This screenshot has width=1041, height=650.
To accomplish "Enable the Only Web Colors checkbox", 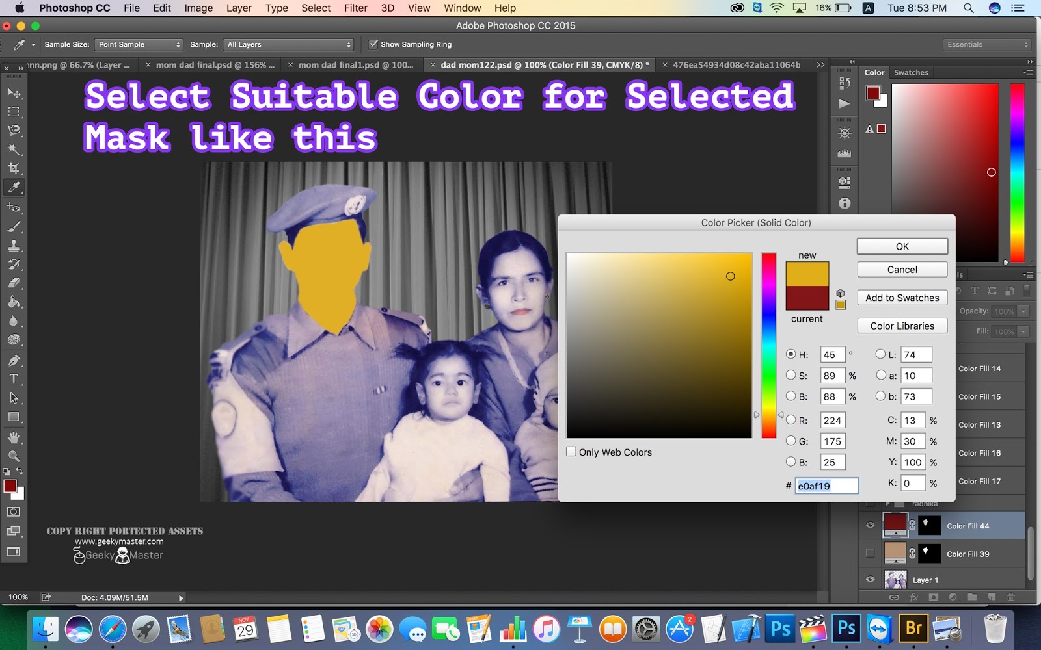I will coord(571,452).
